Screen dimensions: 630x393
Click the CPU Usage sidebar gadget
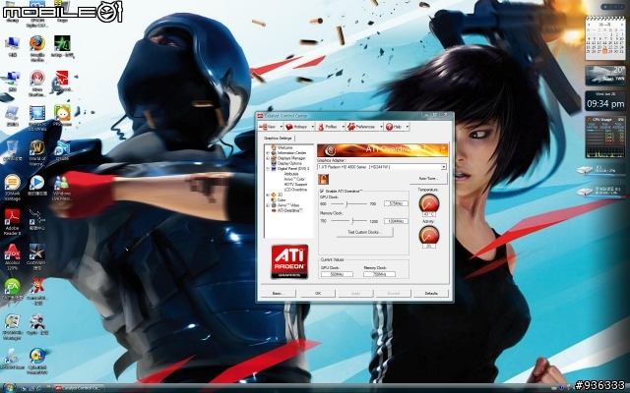point(605,138)
